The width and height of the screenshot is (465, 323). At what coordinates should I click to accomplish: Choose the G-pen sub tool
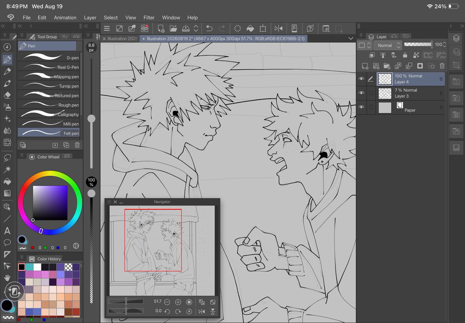(x=49, y=57)
